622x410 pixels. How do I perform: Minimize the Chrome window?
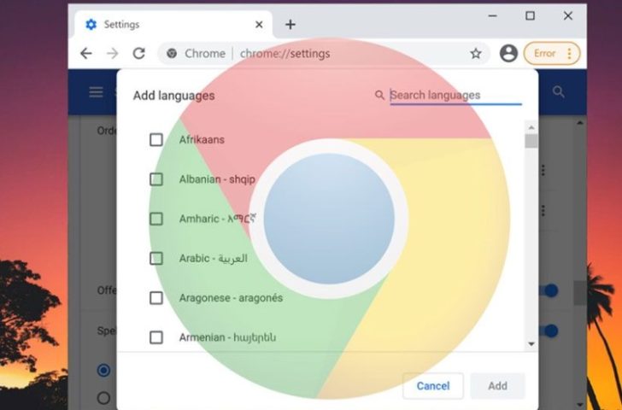tap(493, 16)
